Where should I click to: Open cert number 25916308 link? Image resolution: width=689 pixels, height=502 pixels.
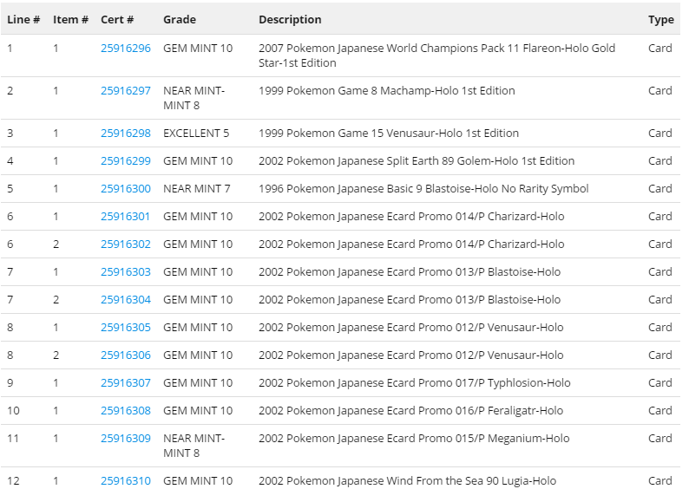pyautogui.click(x=126, y=411)
